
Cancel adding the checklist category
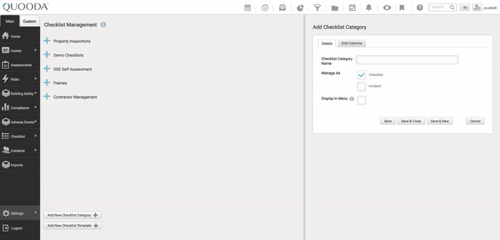(475, 121)
